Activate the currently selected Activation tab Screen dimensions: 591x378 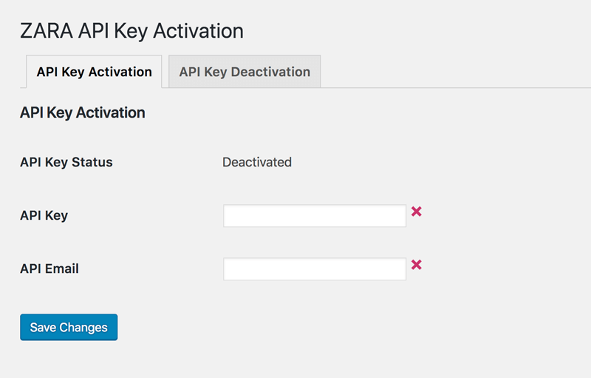pyautogui.click(x=94, y=71)
